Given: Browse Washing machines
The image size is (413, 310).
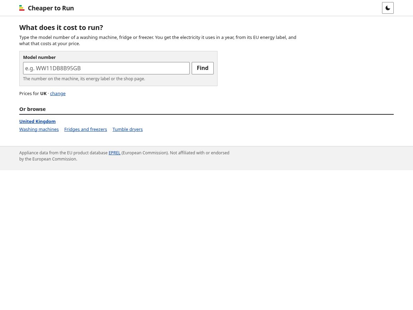Looking at the screenshot, I should pos(39,129).
